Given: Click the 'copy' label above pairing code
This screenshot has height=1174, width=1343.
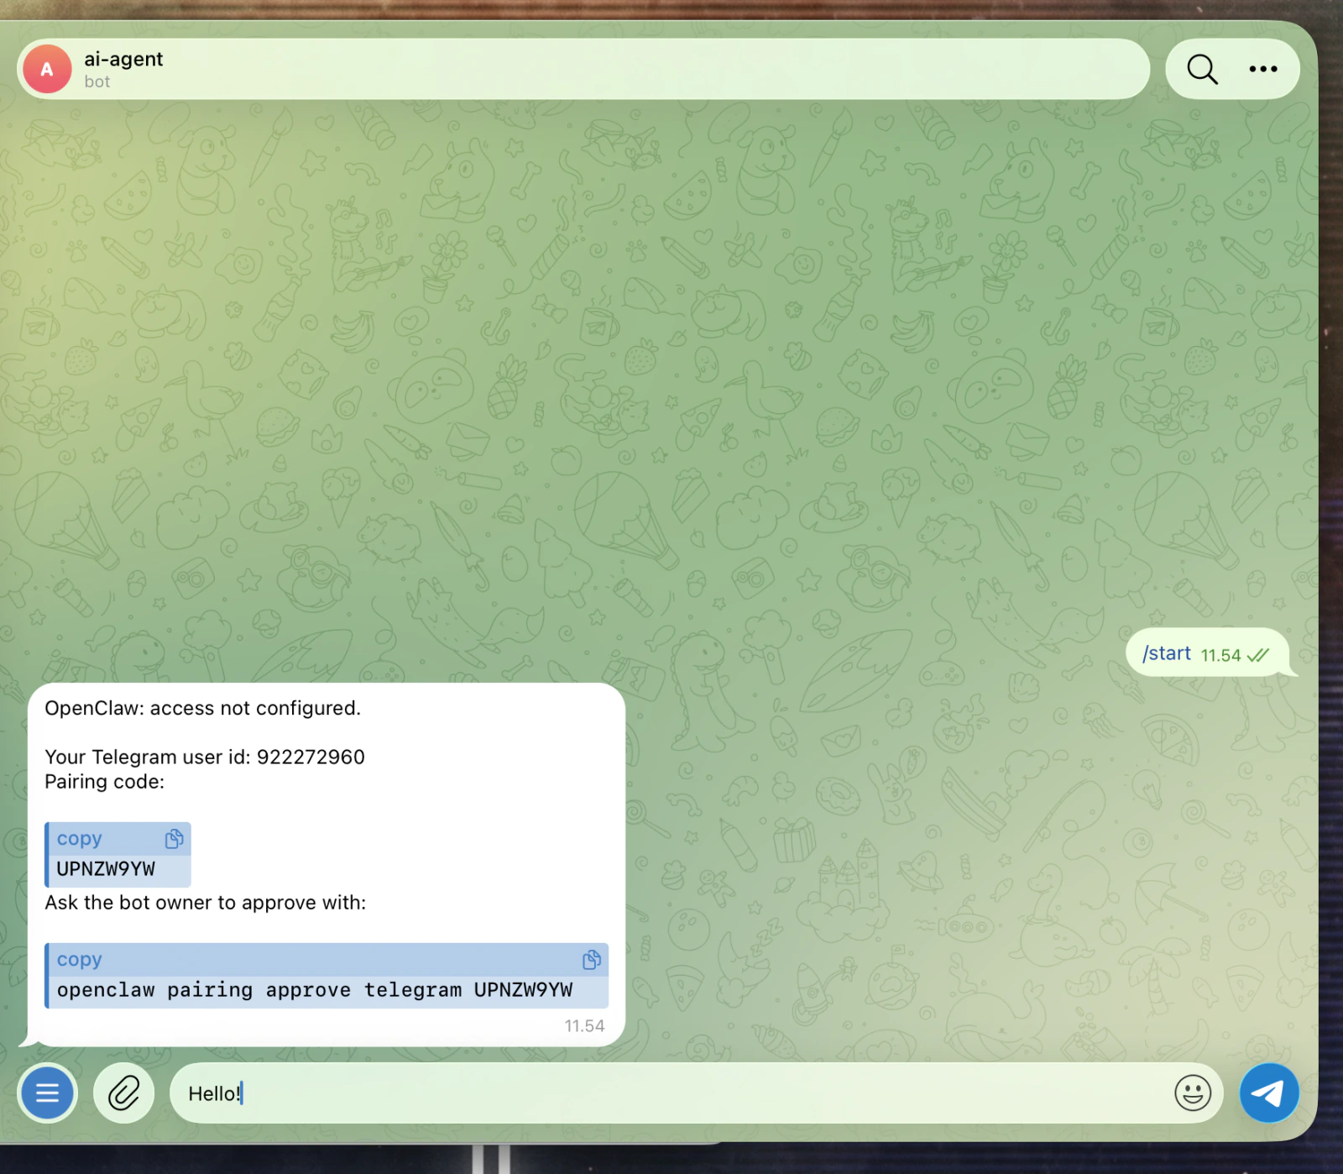Looking at the screenshot, I should coord(79,839).
